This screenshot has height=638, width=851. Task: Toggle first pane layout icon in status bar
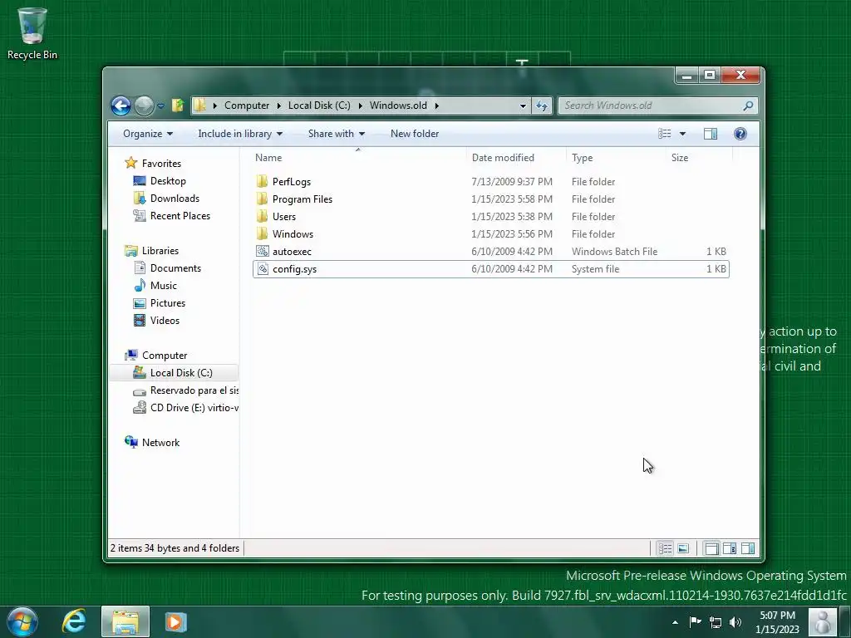point(711,548)
